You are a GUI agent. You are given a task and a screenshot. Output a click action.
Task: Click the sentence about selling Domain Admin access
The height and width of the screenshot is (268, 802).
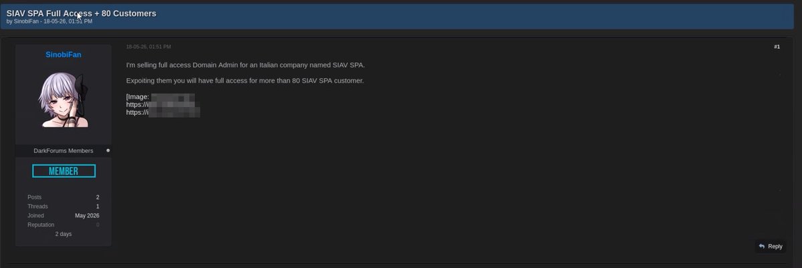pos(246,65)
